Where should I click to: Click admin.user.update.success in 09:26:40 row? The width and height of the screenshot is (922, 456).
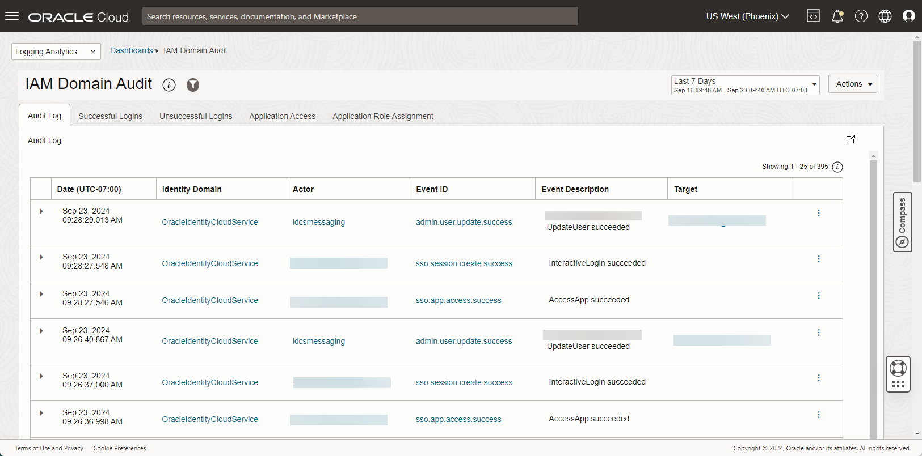[x=464, y=341]
